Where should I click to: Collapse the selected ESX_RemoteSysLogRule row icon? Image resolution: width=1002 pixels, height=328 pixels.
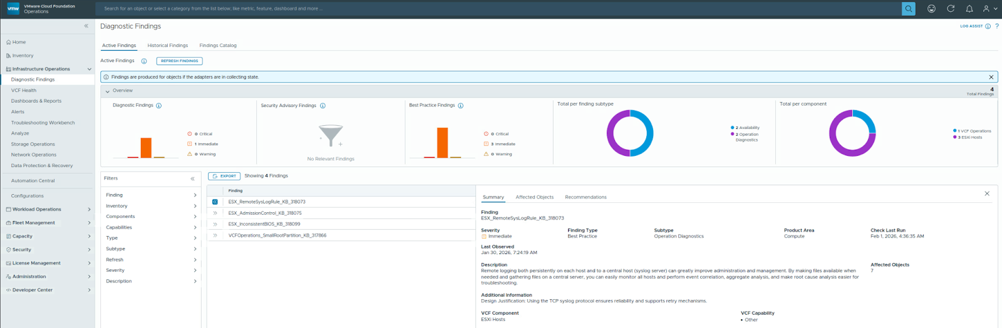point(215,202)
